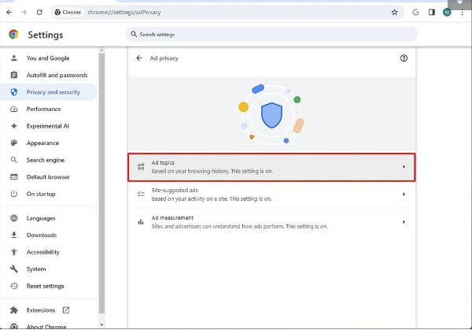Click the Google G toolbar icon
The image size is (472, 330).
415,13
